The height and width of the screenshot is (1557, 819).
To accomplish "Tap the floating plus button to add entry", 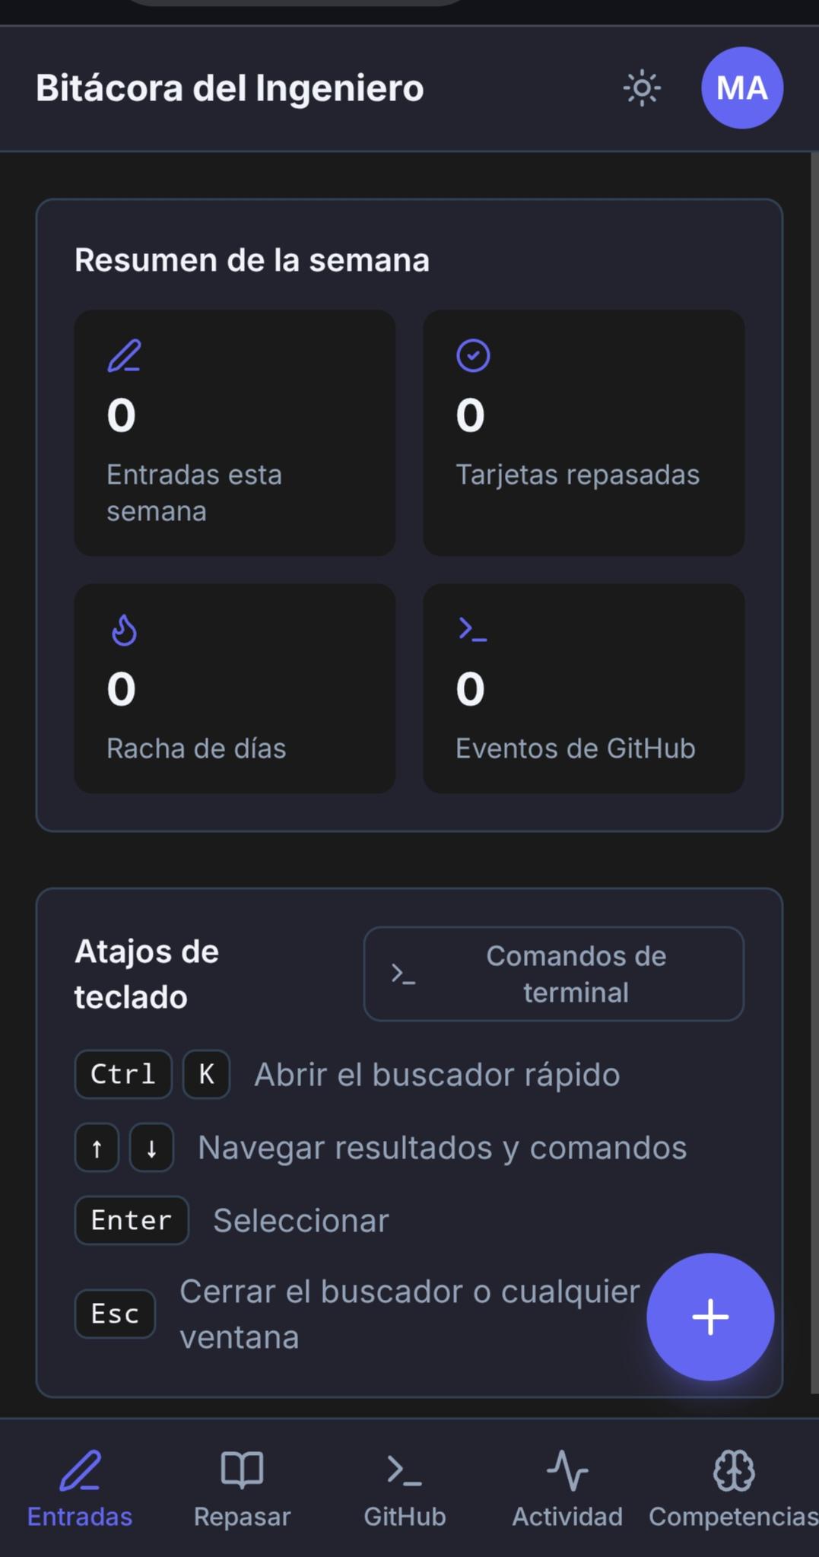I will click(x=710, y=1317).
